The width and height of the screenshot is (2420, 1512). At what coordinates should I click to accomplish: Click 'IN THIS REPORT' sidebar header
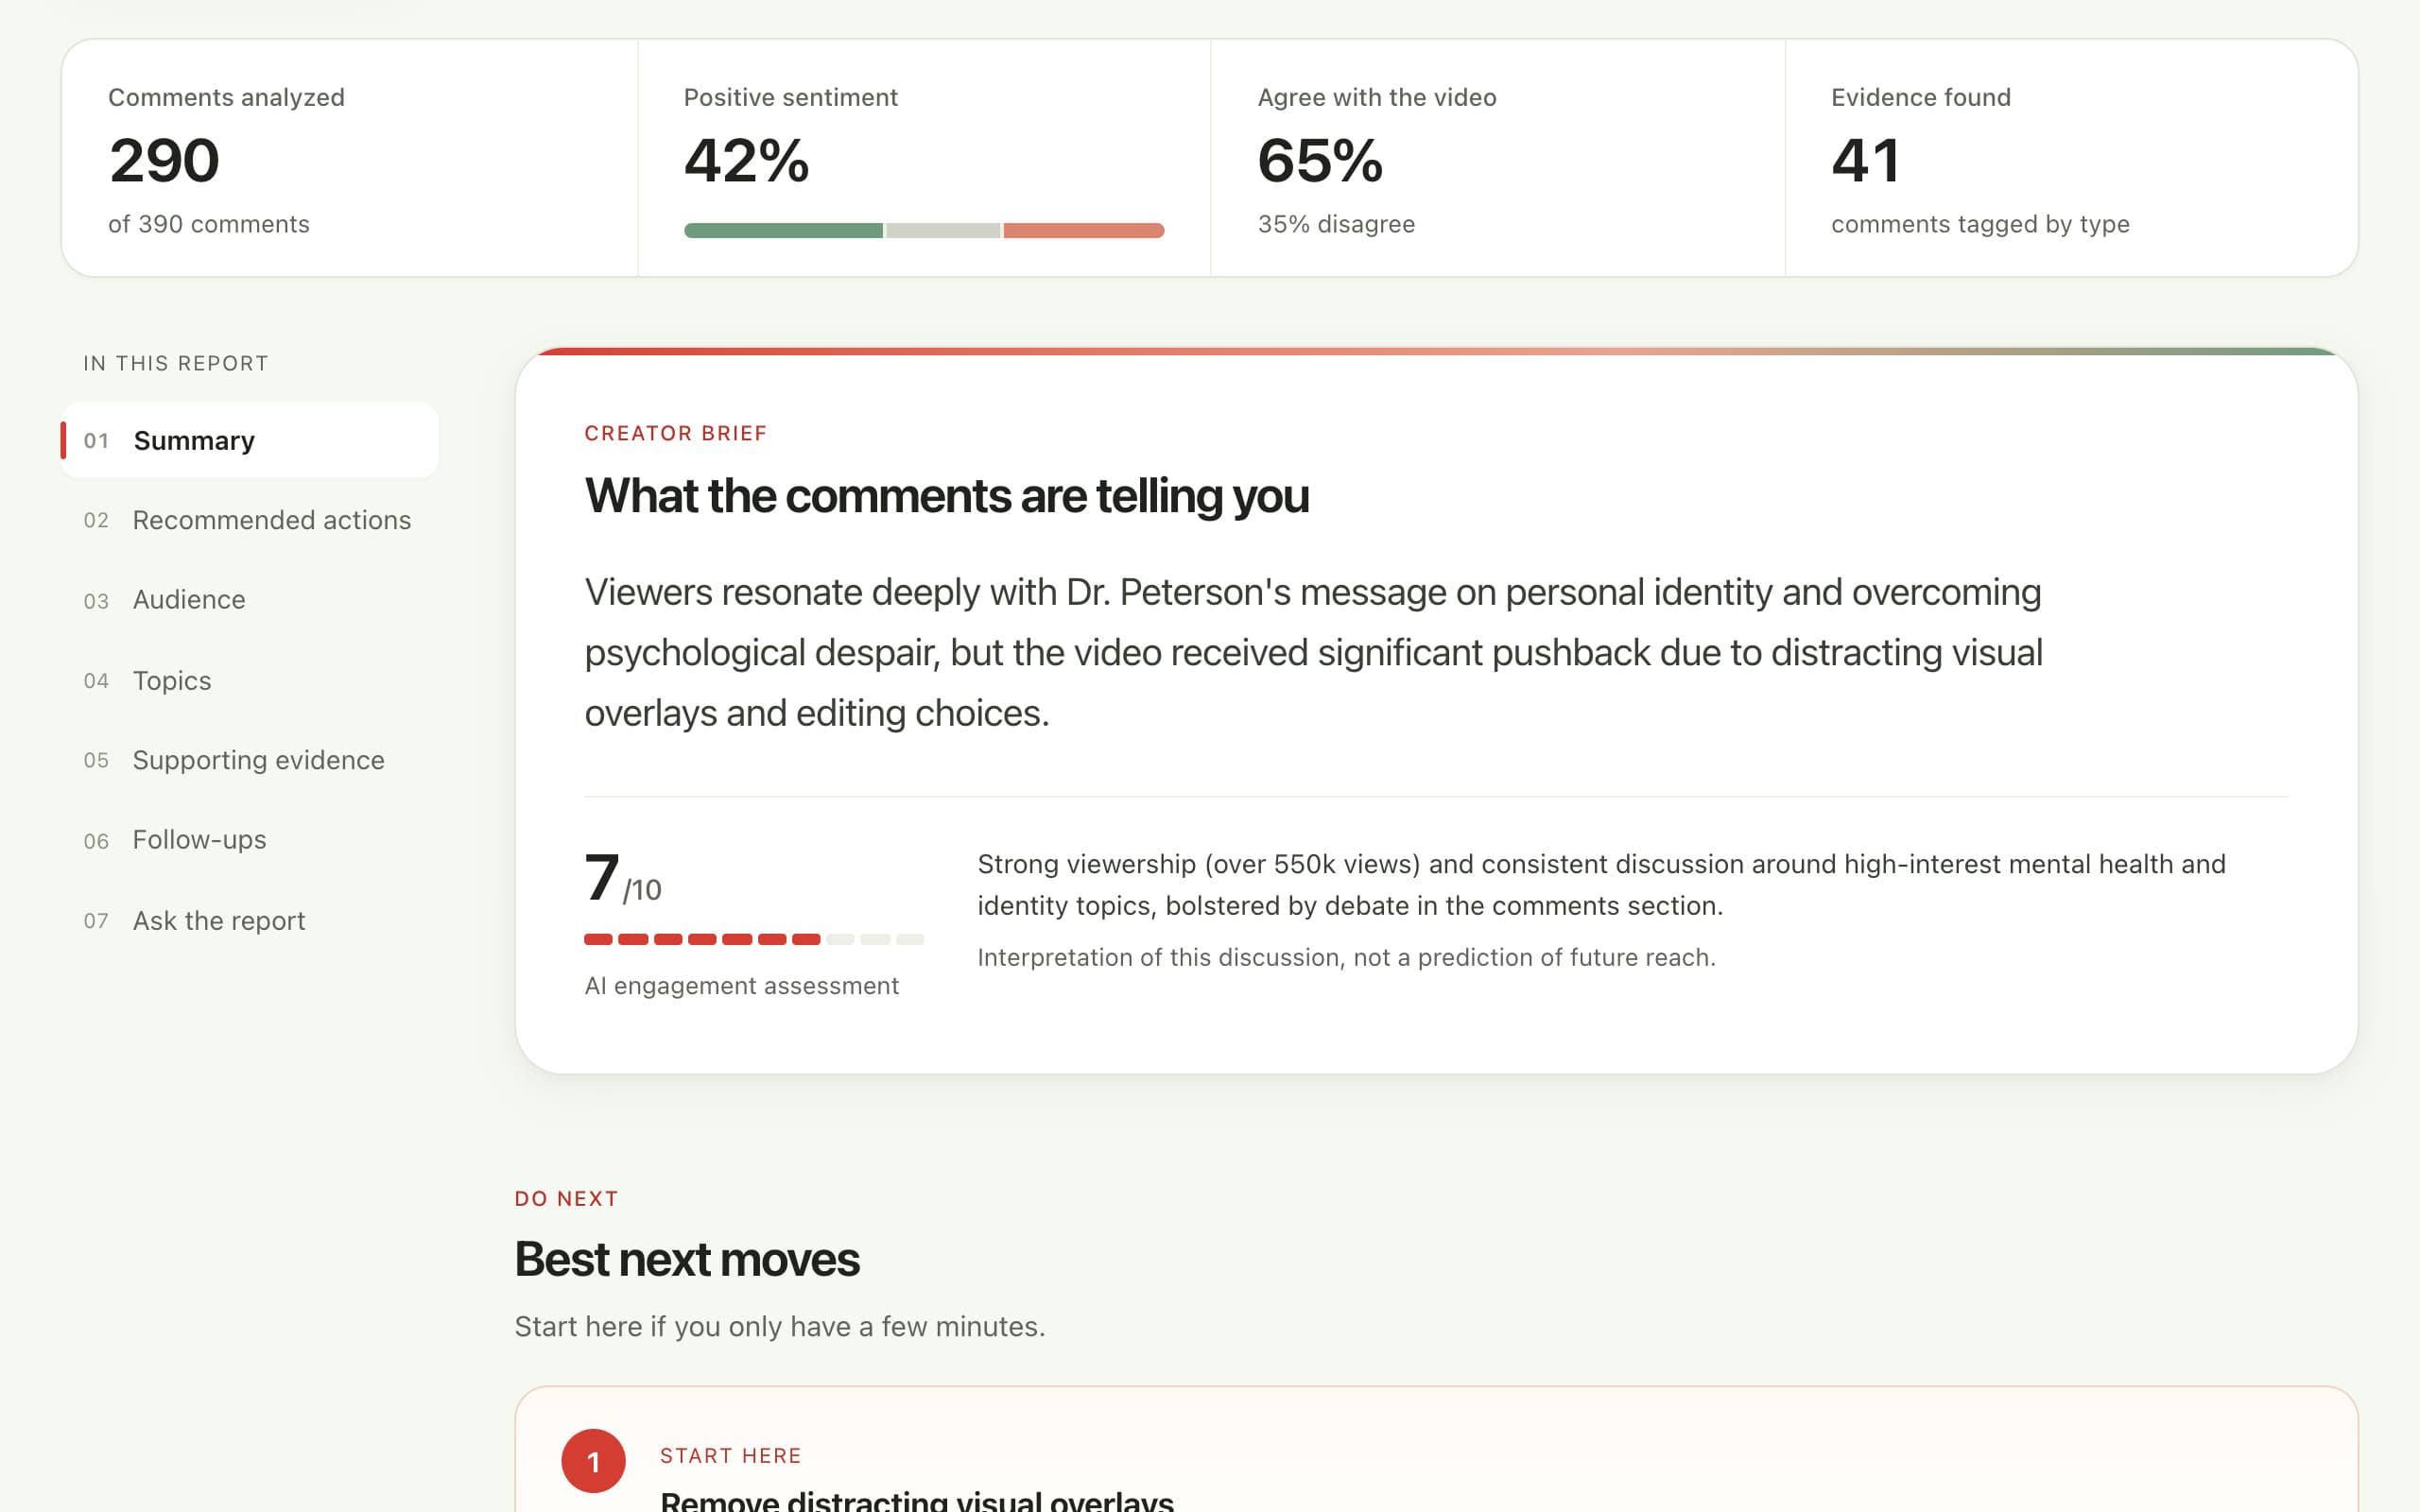[176, 363]
